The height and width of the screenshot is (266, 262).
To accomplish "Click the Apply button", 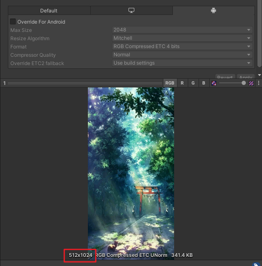I will pos(246,77).
